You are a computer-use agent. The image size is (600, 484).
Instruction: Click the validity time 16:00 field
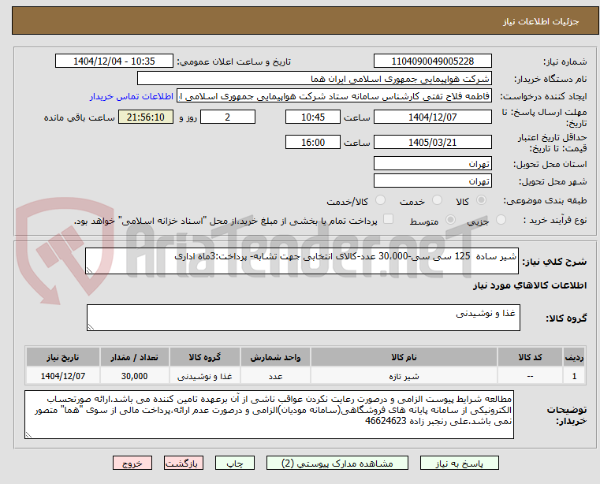pyautogui.click(x=313, y=143)
